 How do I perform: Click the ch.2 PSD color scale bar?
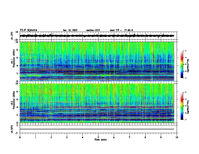pyautogui.click(x=182, y=106)
